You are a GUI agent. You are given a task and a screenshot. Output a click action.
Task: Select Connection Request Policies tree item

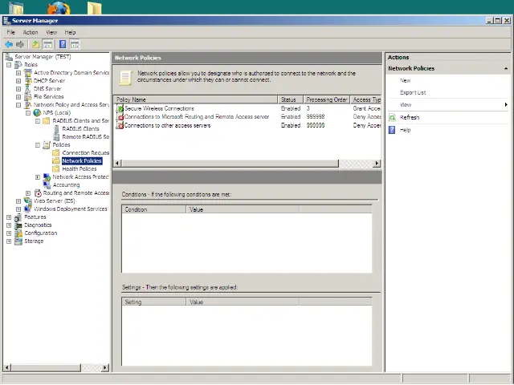[x=86, y=153]
